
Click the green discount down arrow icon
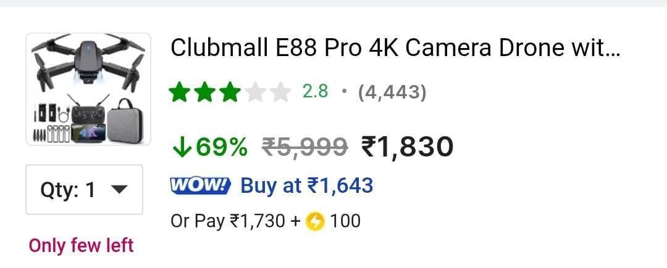(182, 147)
